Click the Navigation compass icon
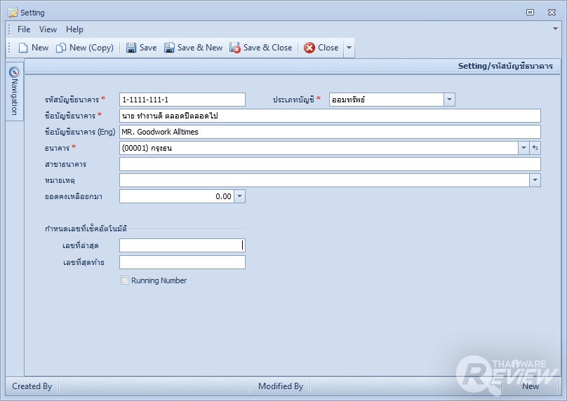The width and height of the screenshot is (567, 401). [15, 72]
